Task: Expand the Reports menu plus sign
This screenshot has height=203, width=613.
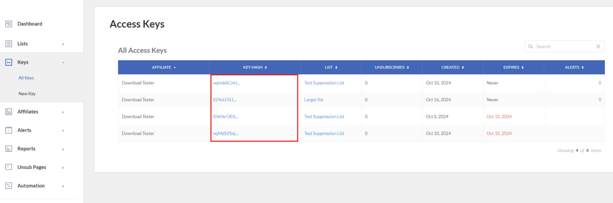Action: pyautogui.click(x=63, y=149)
